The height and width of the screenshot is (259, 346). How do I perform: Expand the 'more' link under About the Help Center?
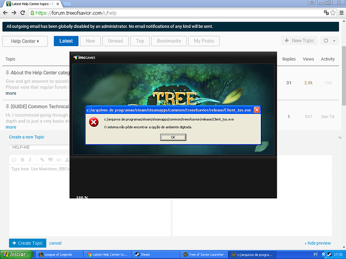tap(11, 93)
